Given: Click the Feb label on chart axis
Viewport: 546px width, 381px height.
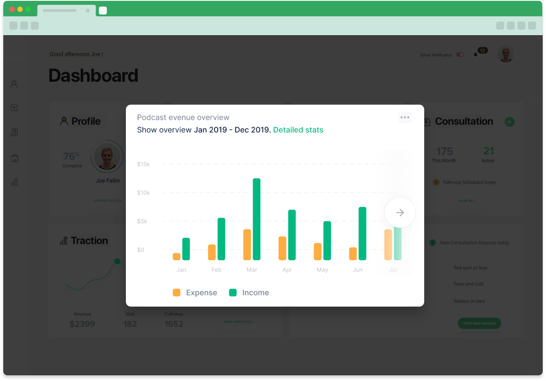Looking at the screenshot, I should point(217,270).
